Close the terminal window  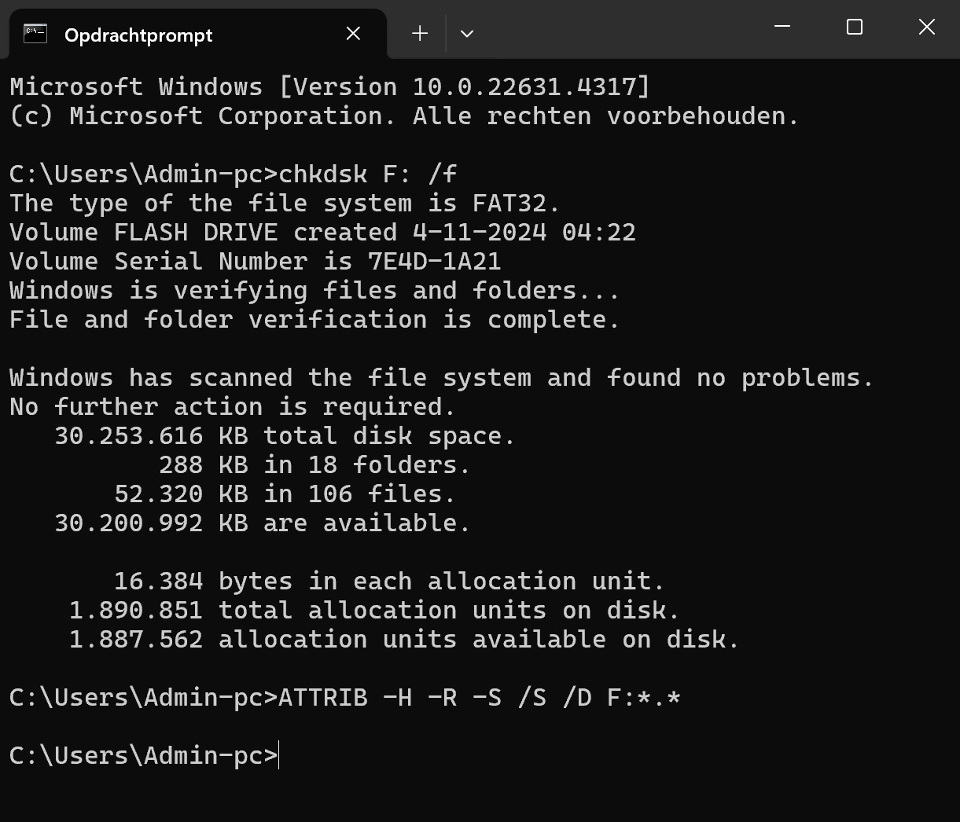927,27
